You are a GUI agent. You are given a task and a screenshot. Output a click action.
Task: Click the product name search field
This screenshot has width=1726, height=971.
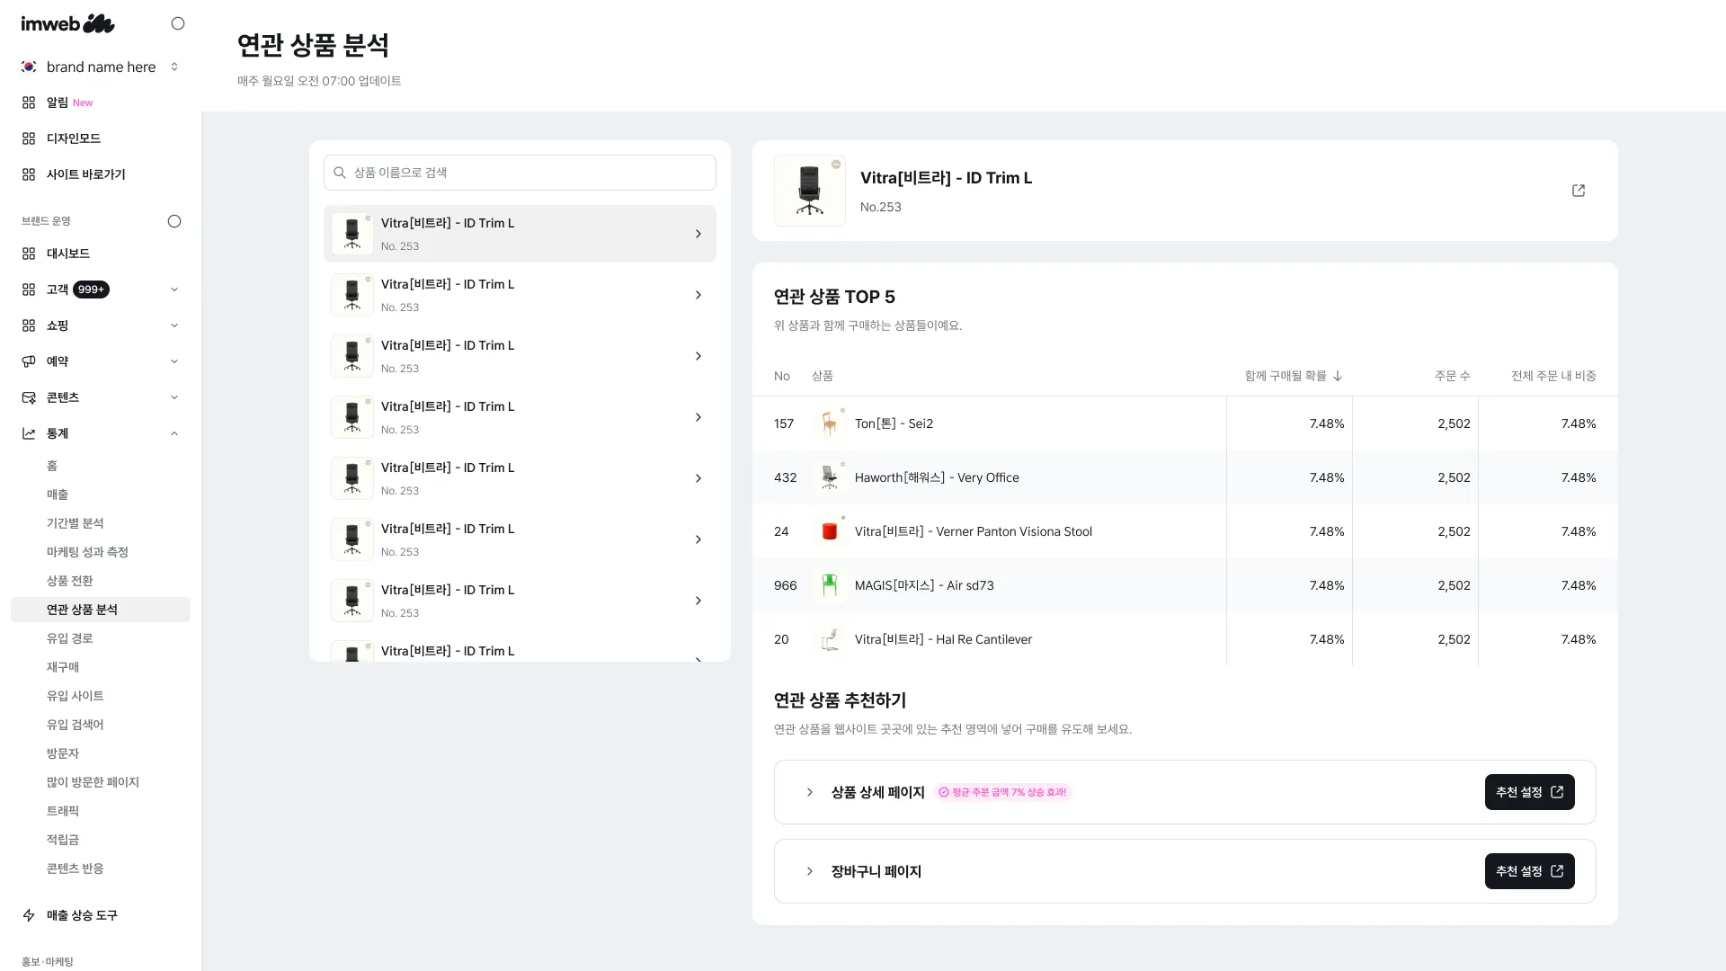[x=520, y=173]
